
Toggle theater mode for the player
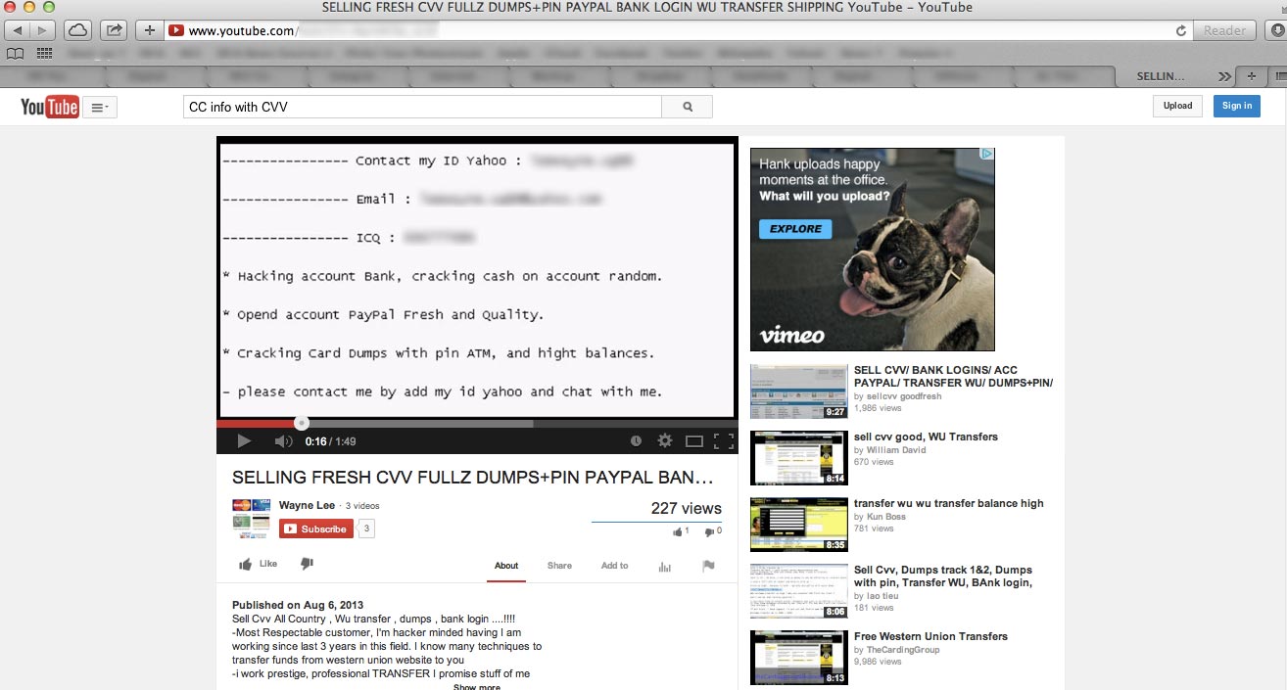click(694, 441)
